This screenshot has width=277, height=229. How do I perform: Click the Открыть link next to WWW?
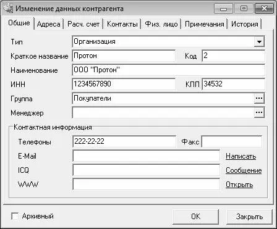tap(239, 185)
